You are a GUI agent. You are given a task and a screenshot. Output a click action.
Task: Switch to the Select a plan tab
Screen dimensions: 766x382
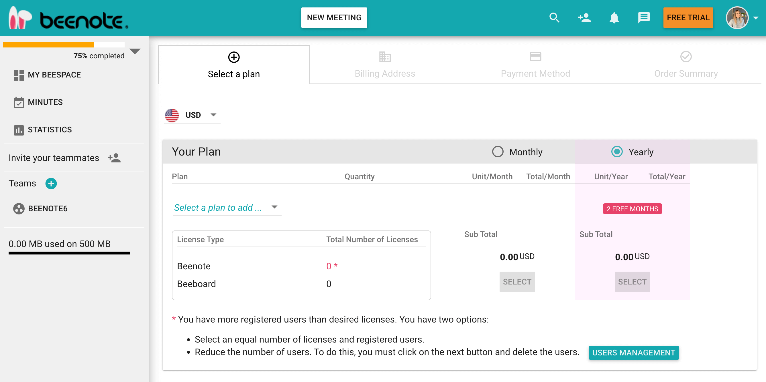click(234, 65)
